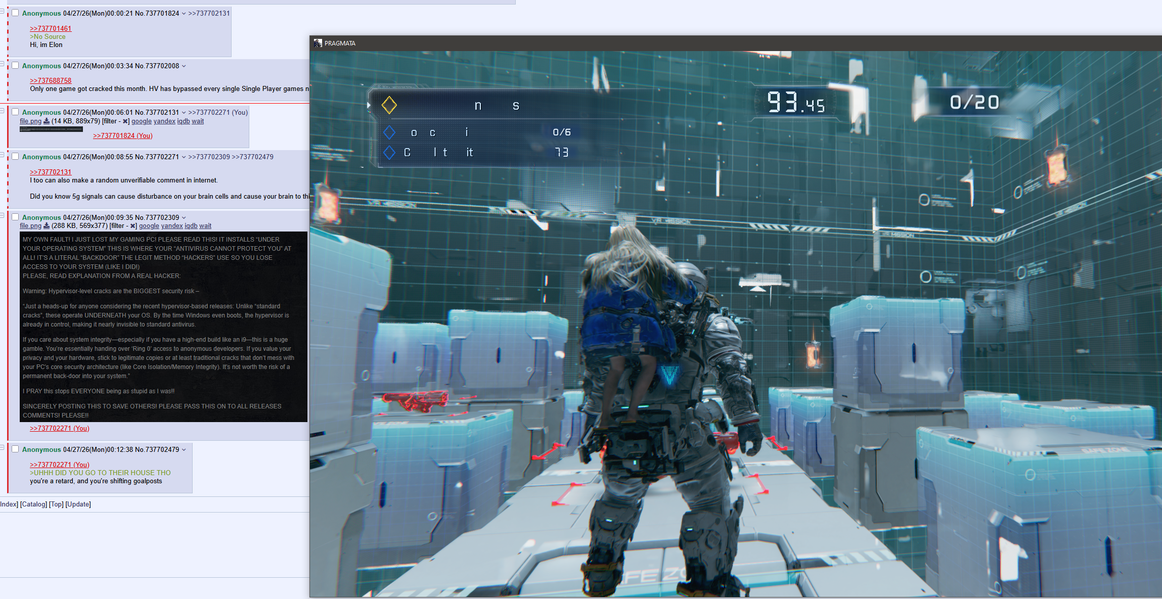Click the download icon next to 288 KB file.png
Image resolution: width=1162 pixels, height=599 pixels.
[x=47, y=226]
